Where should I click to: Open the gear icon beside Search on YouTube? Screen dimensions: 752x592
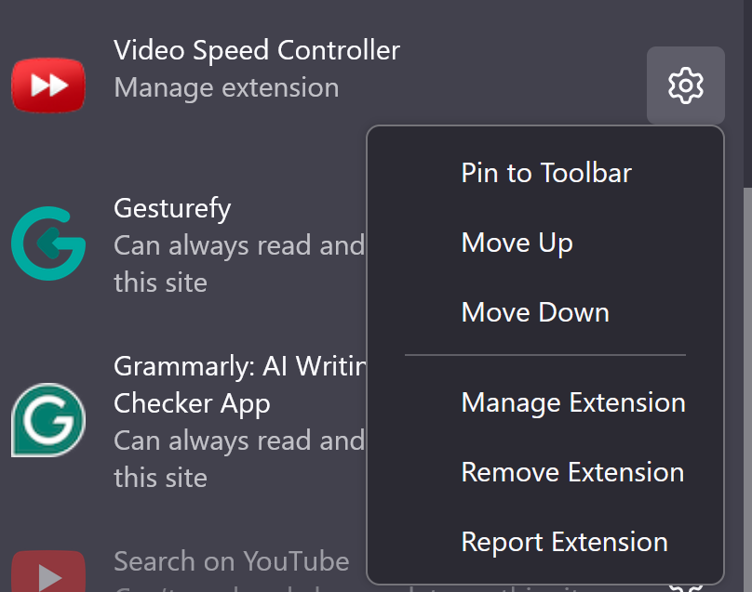685,586
